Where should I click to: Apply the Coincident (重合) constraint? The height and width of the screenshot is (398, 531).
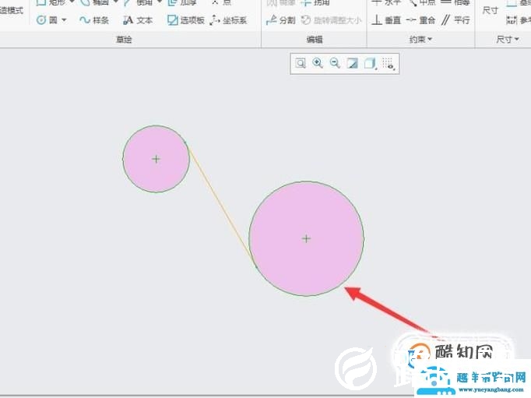(421, 20)
